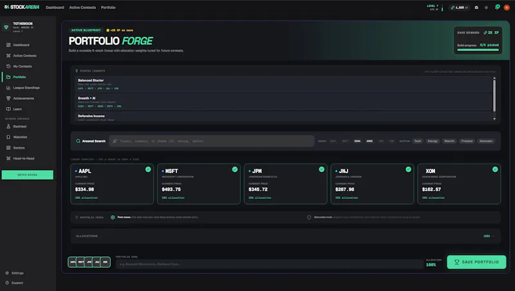The height and width of the screenshot is (291, 515).
Task: Click the Stock Arena logo
Action: (x=22, y=7)
